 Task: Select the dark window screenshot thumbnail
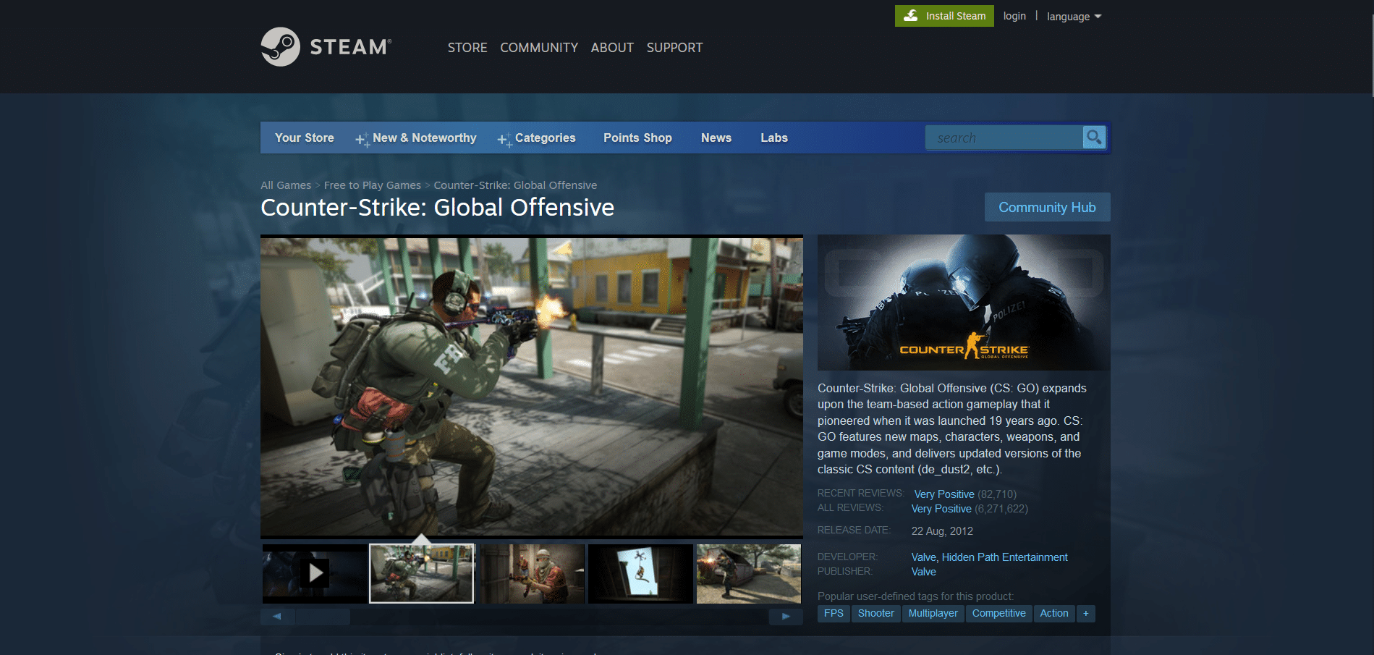(640, 573)
